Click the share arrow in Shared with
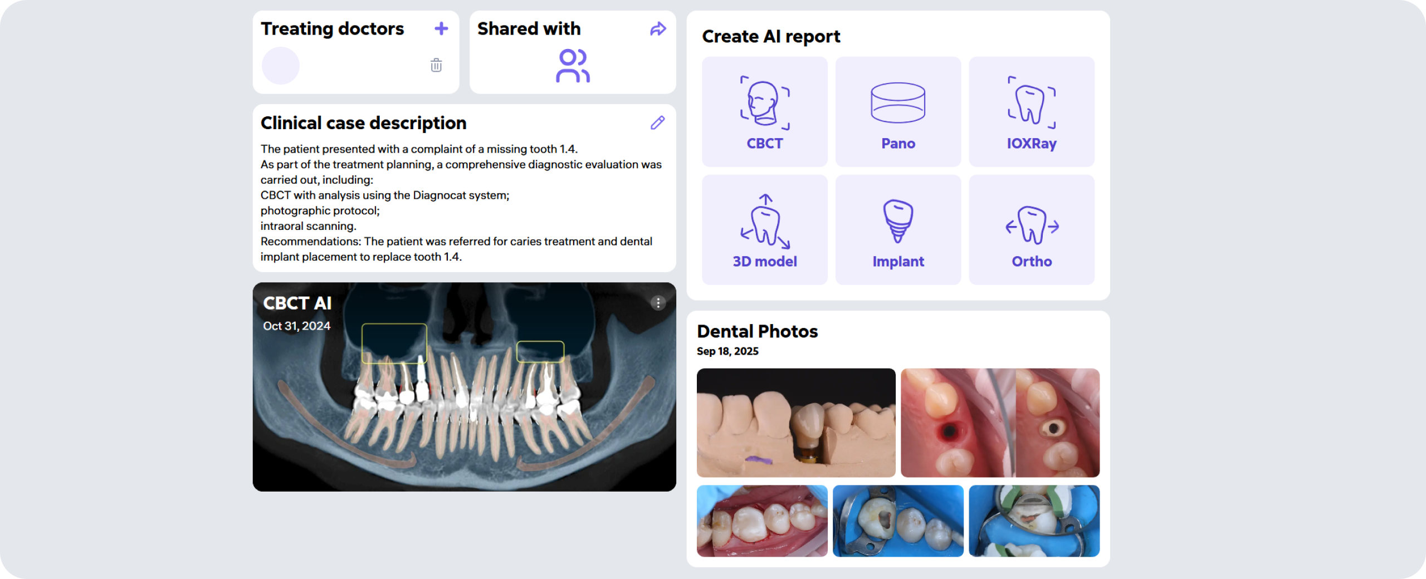1426x579 pixels. click(658, 29)
